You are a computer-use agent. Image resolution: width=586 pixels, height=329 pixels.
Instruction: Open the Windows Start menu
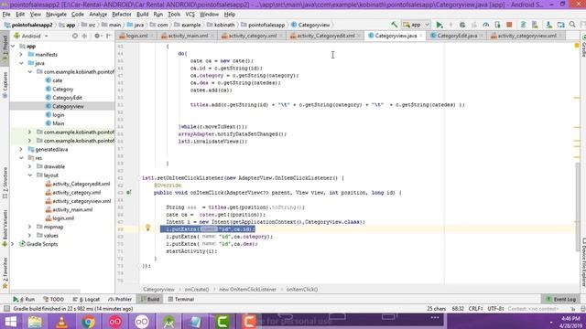[x=10, y=322]
